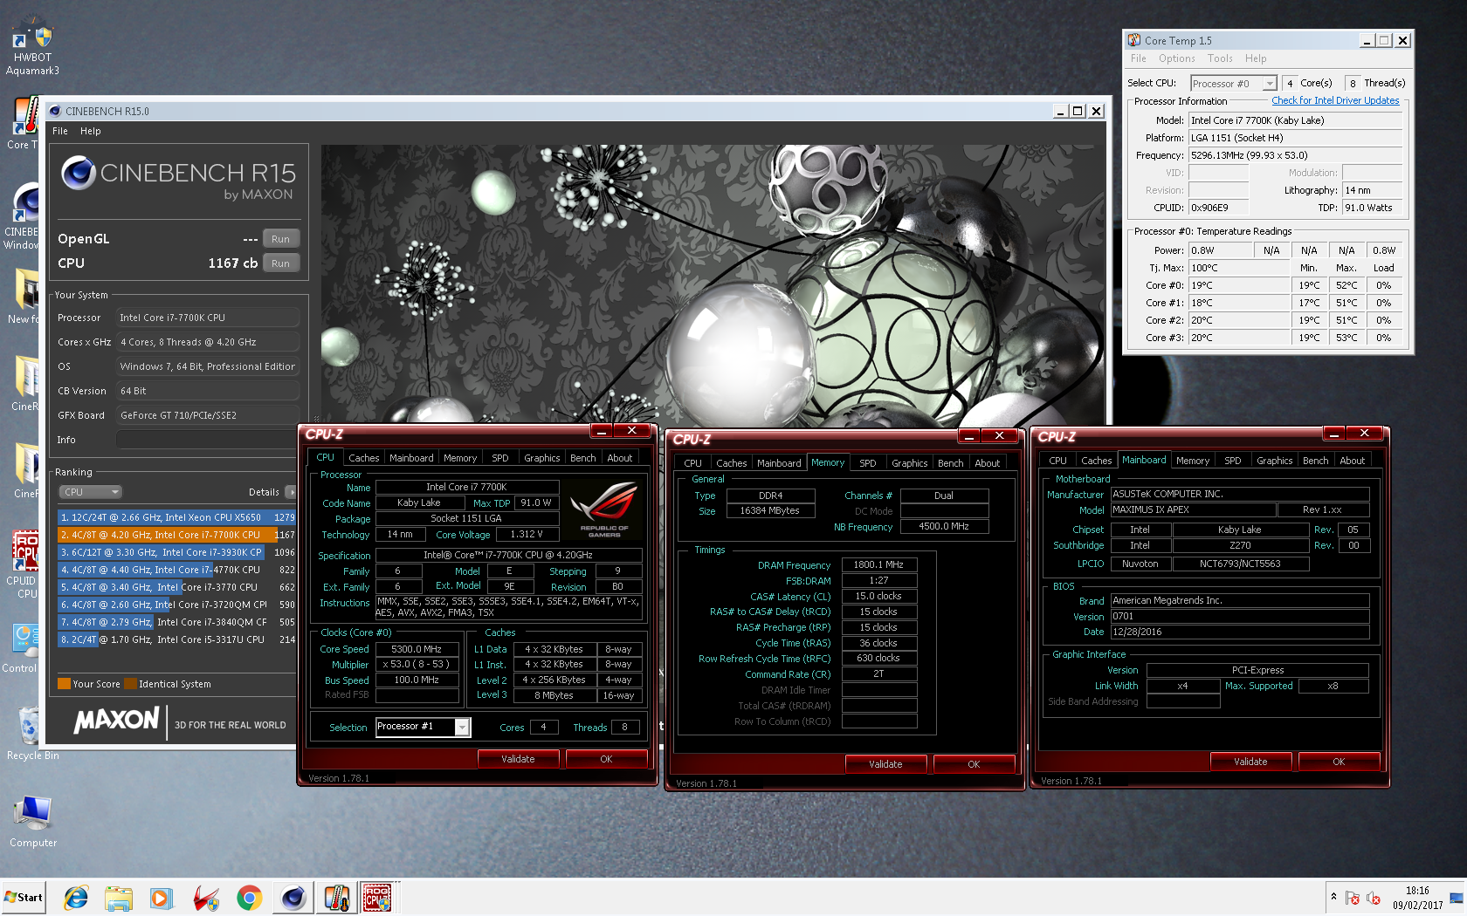Select ranking row Intel Xeon CPU X5650
This screenshot has width=1467, height=916.
tap(177, 517)
